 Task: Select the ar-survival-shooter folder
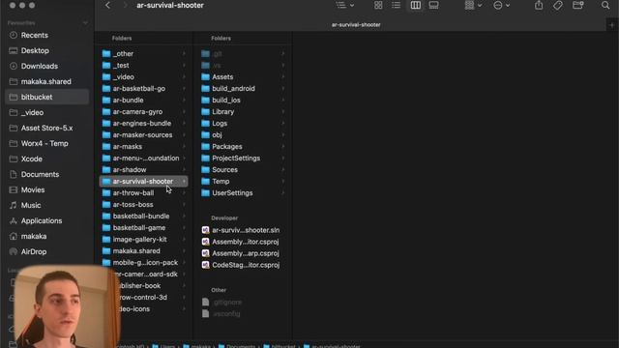pos(144,181)
